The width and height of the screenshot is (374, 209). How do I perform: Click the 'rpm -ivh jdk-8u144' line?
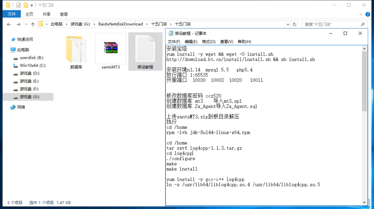coord(208,132)
